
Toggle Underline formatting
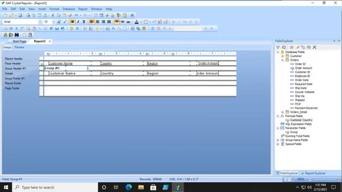(84, 22)
